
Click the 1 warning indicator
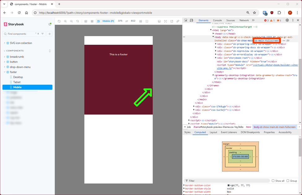pos(272,20)
